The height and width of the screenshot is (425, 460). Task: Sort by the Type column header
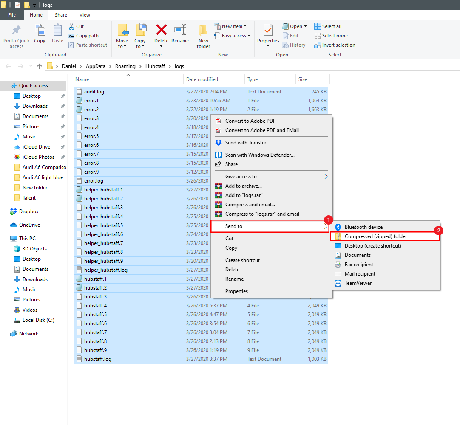252,79
